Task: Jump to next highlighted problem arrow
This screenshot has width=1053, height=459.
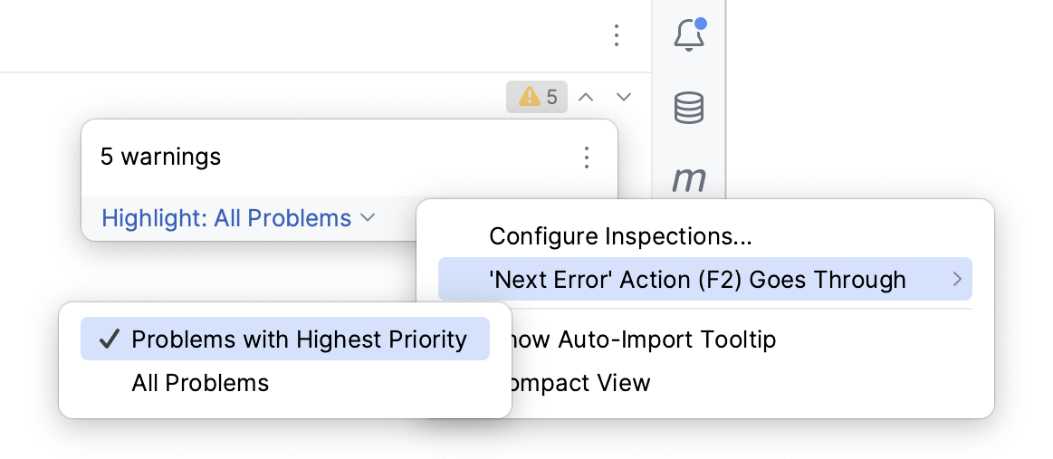Action: pos(624,97)
